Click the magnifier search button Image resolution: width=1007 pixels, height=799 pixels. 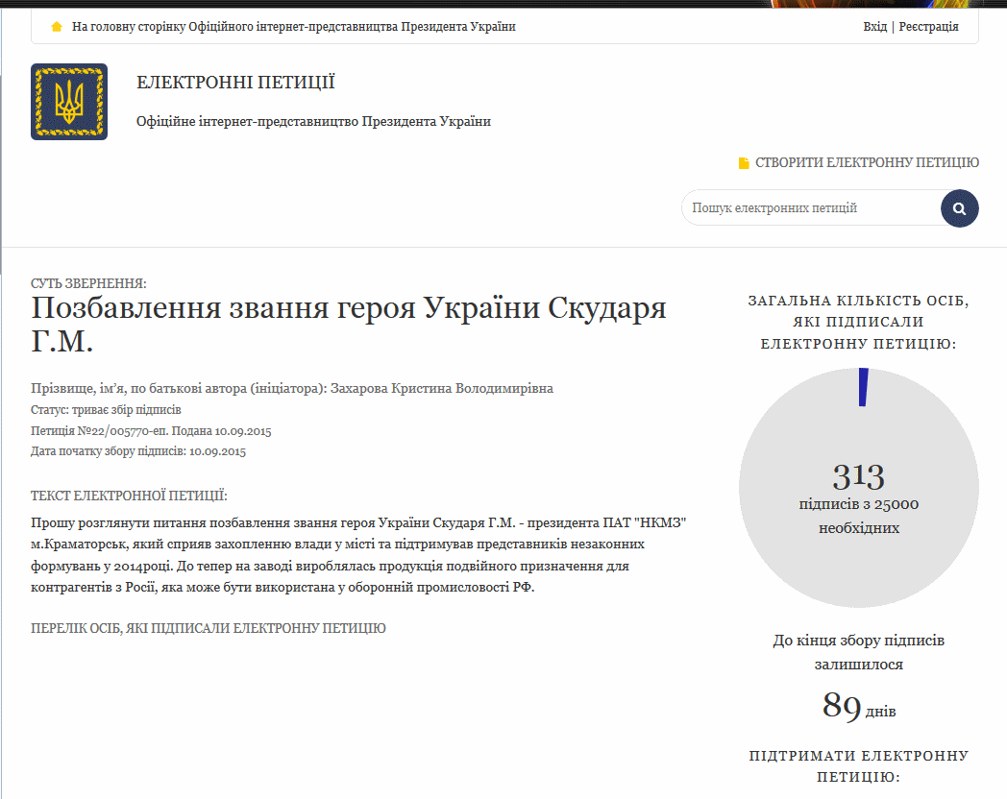[959, 208]
